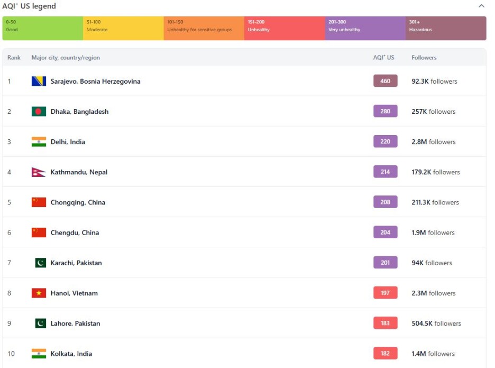
Task: Click the China flag beside Chongqing
Action: tap(39, 202)
